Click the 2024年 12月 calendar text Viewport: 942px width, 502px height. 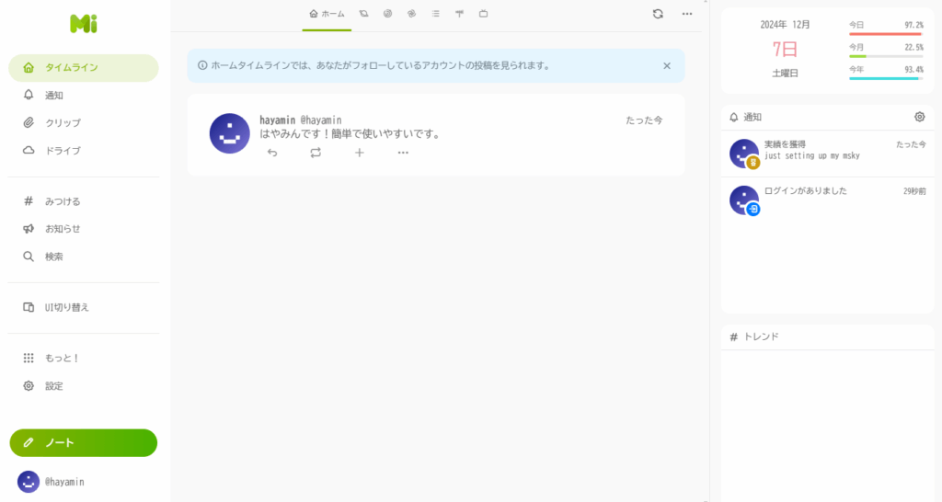coord(785,25)
